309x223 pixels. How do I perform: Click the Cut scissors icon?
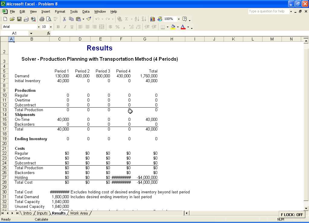[x=64, y=19]
